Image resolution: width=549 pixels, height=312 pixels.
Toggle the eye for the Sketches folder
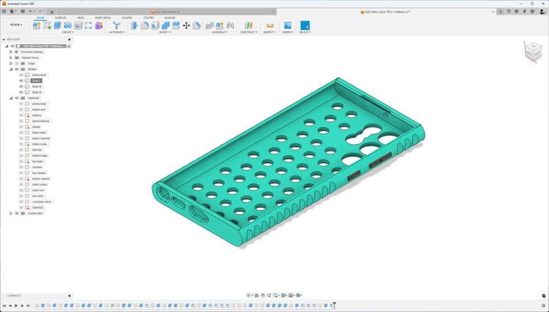(x=16, y=98)
